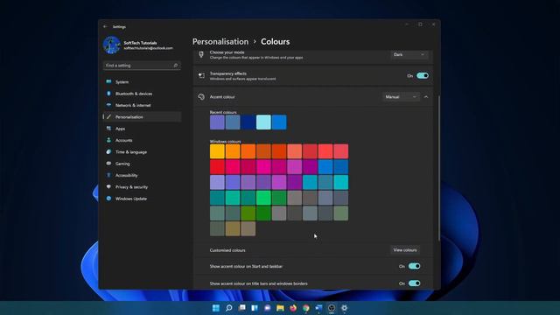Screen dimensions: 560x315
Task: Toggle accent colour on title bars and borders
Action: [x=414, y=283]
